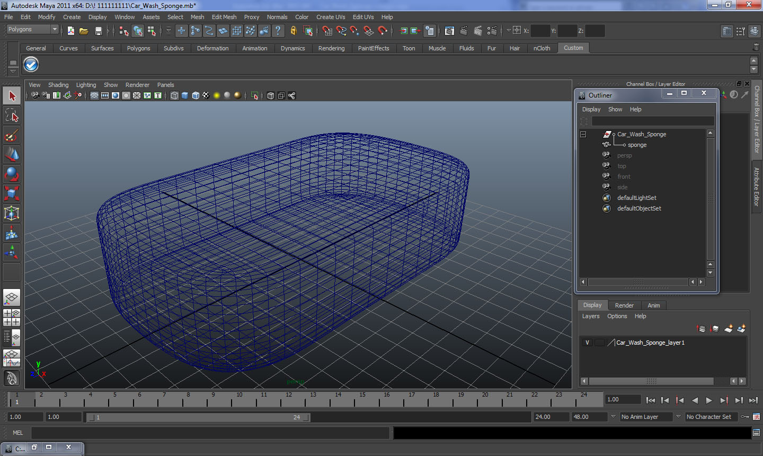
Task: Enable snap to curves magnet
Action: click(x=341, y=31)
